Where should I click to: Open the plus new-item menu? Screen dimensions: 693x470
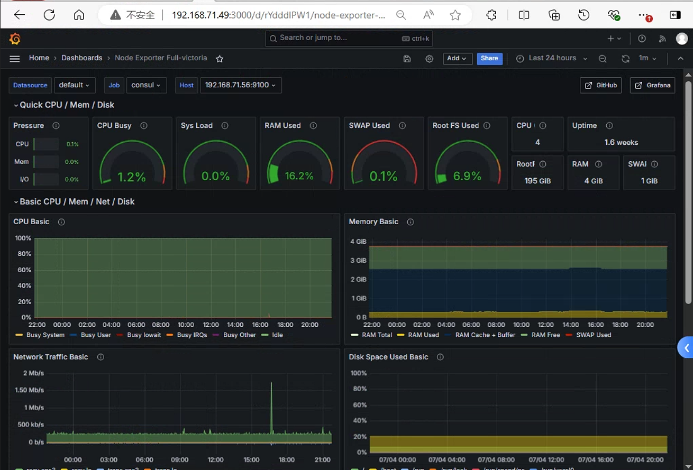[614, 39]
